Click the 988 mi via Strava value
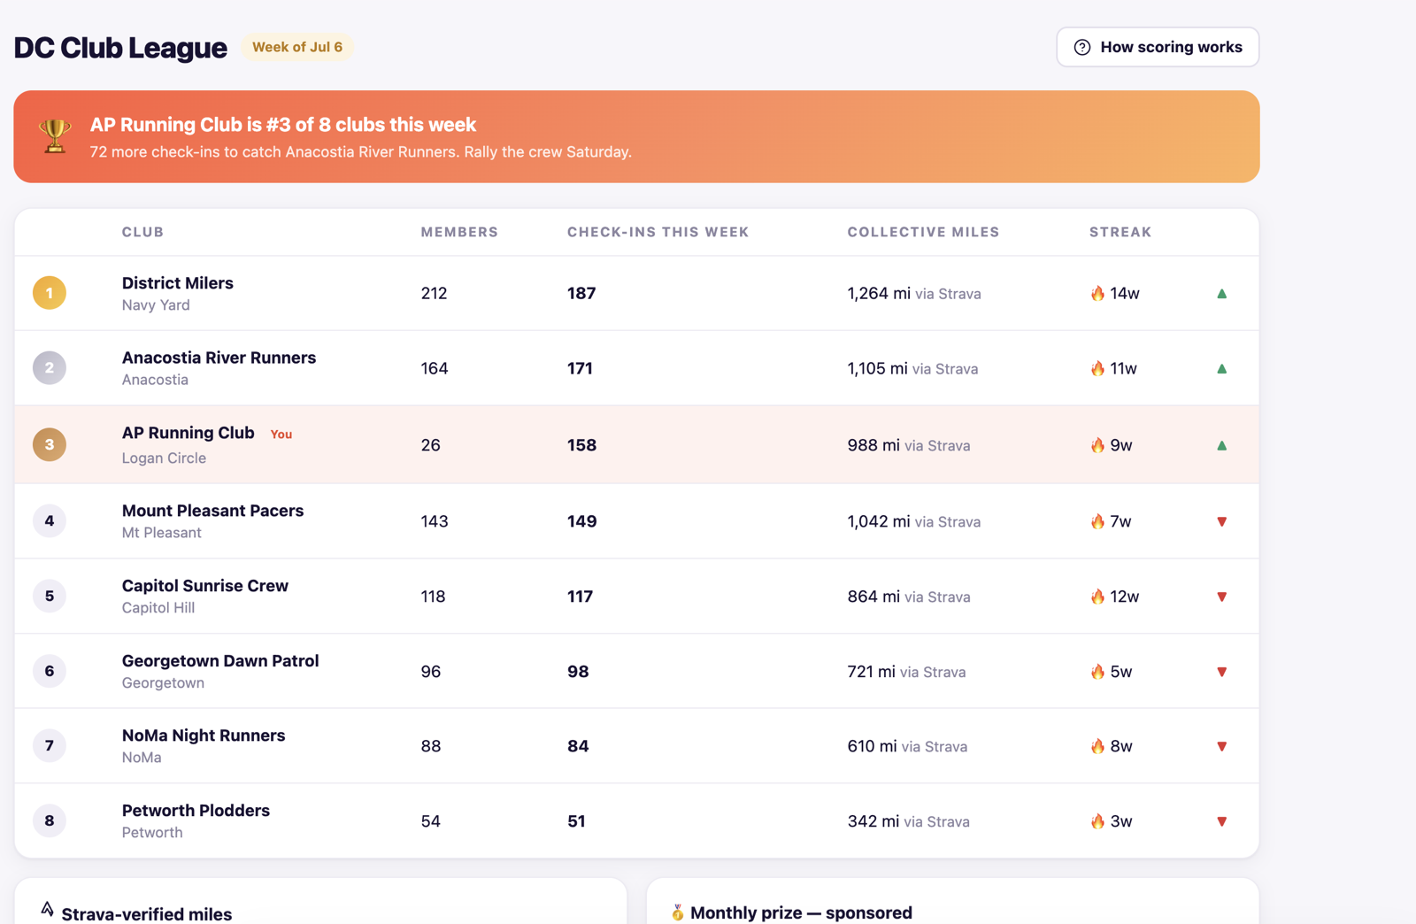 909,445
